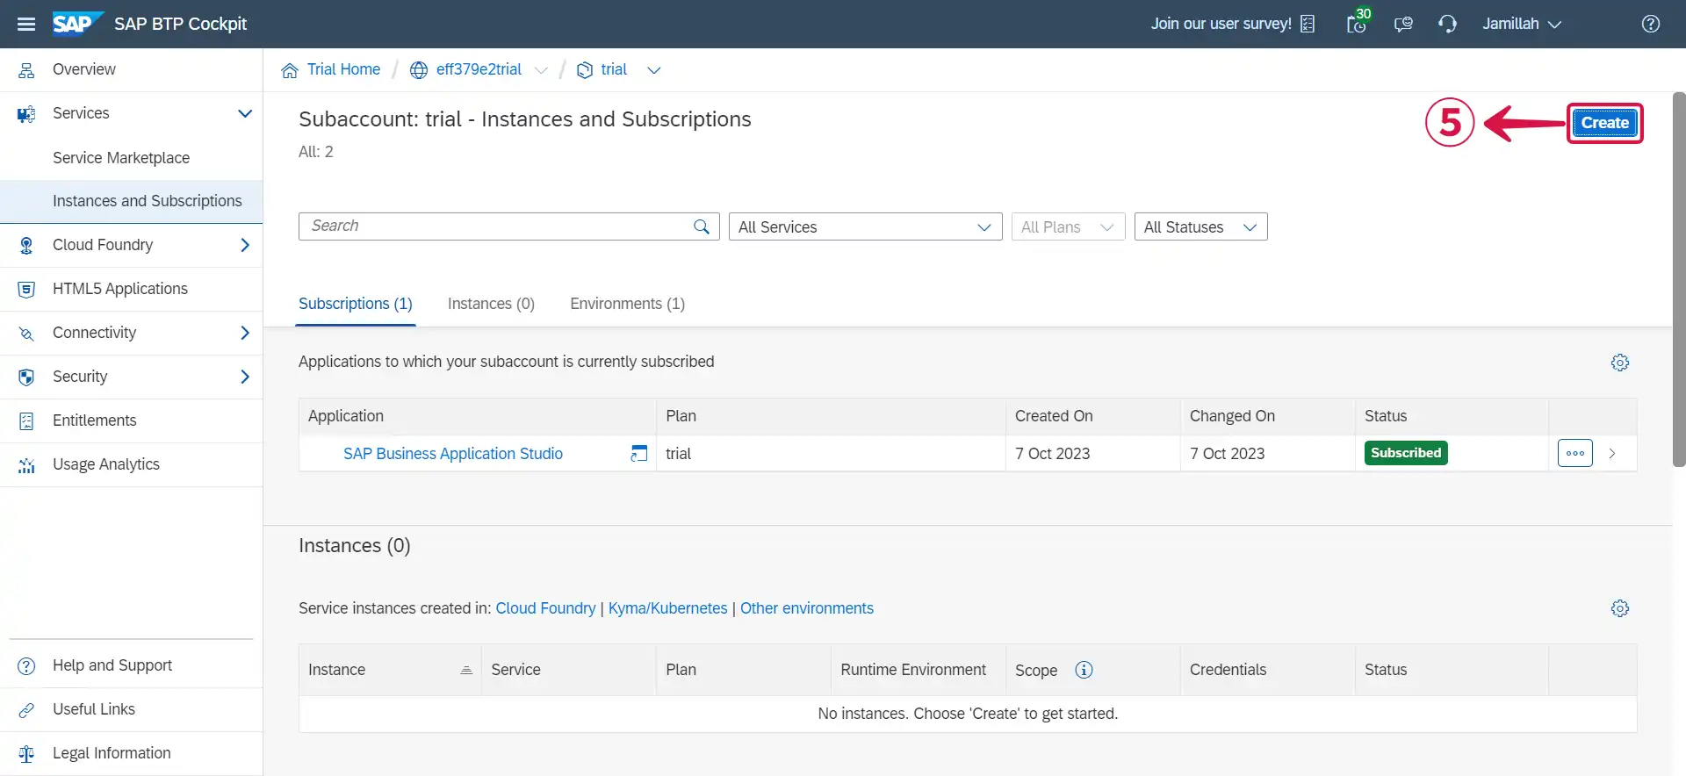Image resolution: width=1686 pixels, height=776 pixels.
Task: Click the Usage Analytics chart icon
Action: (26, 465)
